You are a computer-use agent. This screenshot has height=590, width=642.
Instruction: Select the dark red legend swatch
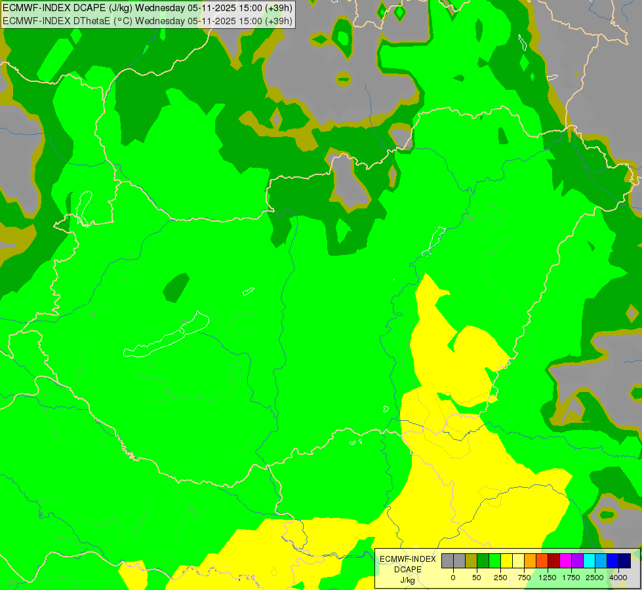pos(553,560)
